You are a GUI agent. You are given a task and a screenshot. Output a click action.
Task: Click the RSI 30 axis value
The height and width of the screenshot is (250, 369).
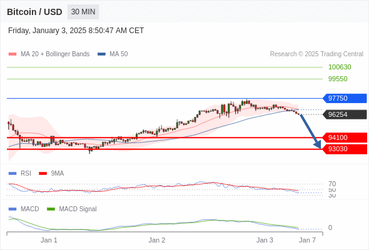point(332,196)
